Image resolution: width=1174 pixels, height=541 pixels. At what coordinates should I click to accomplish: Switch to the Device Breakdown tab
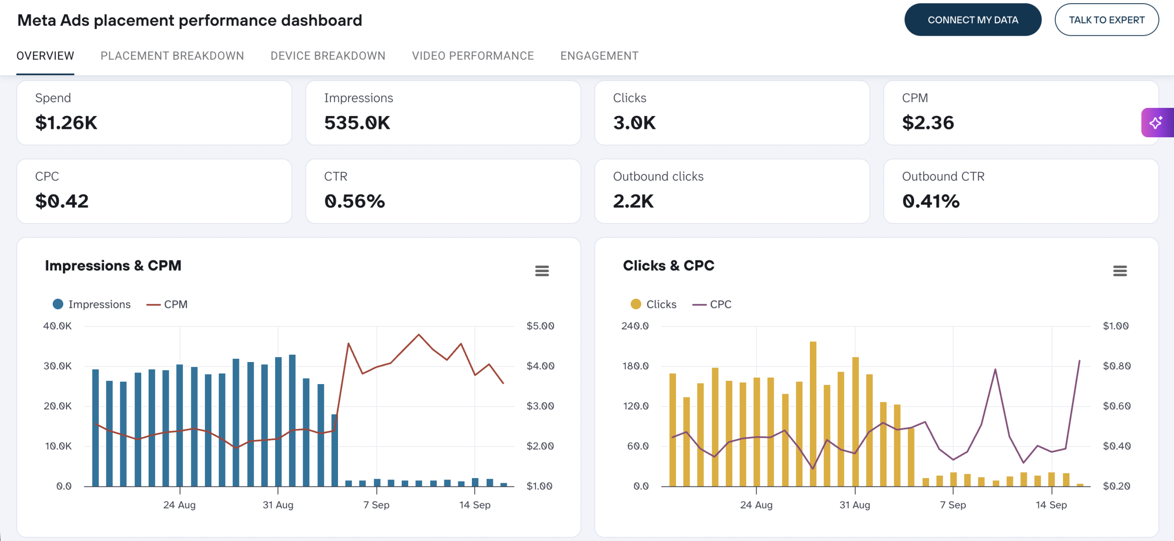pyautogui.click(x=328, y=56)
